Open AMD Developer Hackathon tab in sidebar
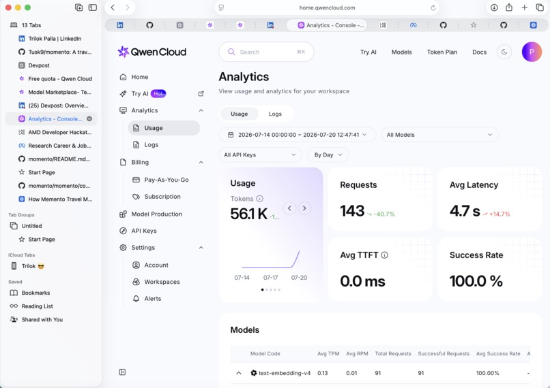Screen dimensions: 550x388 pyautogui.click(x=51, y=132)
